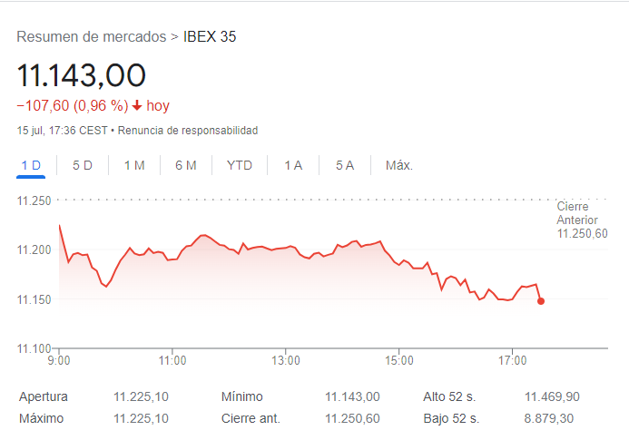Click the red down arrow icon
The height and width of the screenshot is (440, 629).
click(x=137, y=105)
